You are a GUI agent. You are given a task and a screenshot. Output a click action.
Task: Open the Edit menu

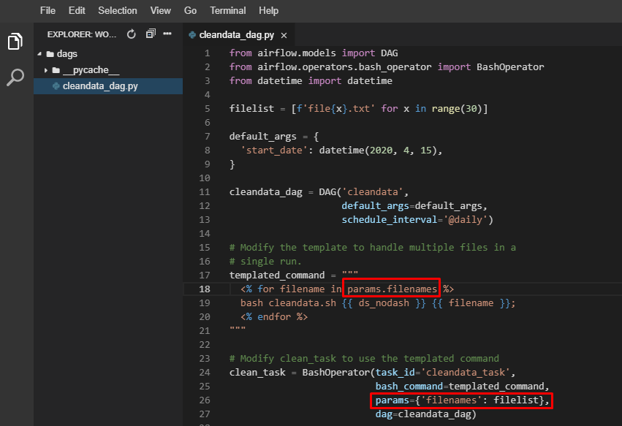point(77,11)
